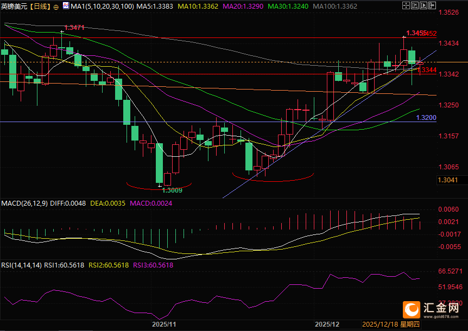This screenshot has height=331, width=468.
Task: Click the -0.0055 MACD axis value
Action: tap(449, 246)
